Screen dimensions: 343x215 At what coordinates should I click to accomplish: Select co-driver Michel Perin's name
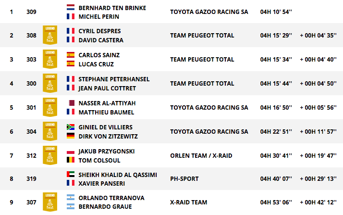99,17
